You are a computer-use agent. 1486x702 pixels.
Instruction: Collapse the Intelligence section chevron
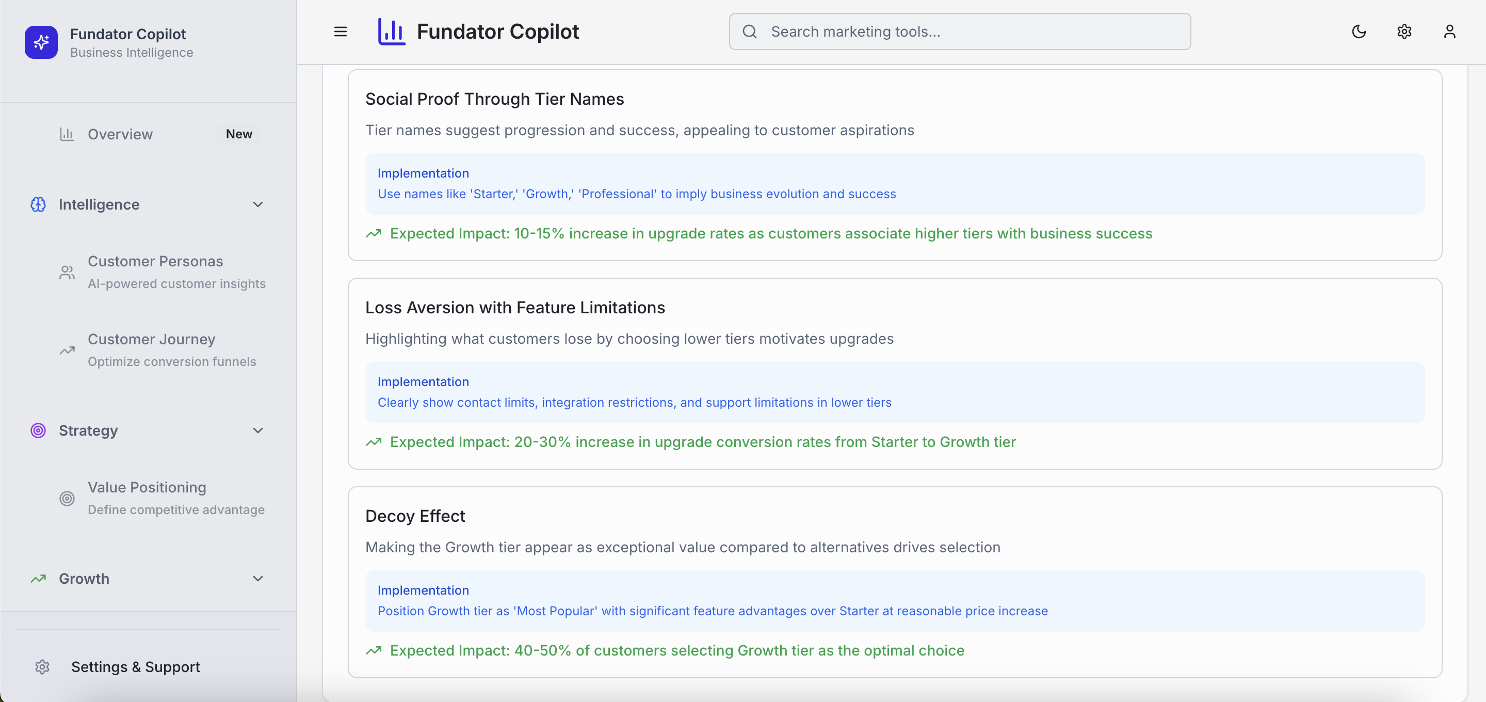click(x=258, y=204)
